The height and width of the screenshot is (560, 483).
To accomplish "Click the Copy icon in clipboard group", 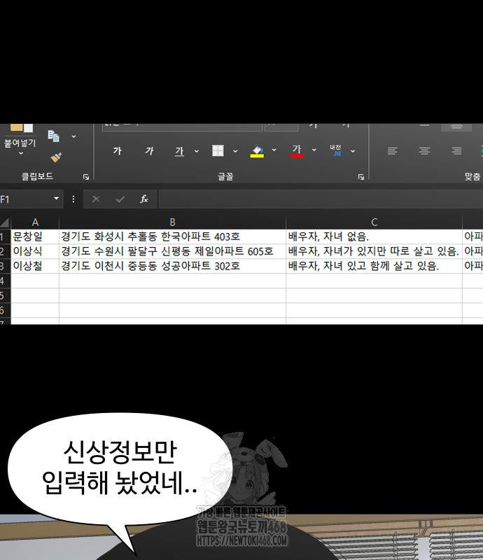I will (x=54, y=136).
